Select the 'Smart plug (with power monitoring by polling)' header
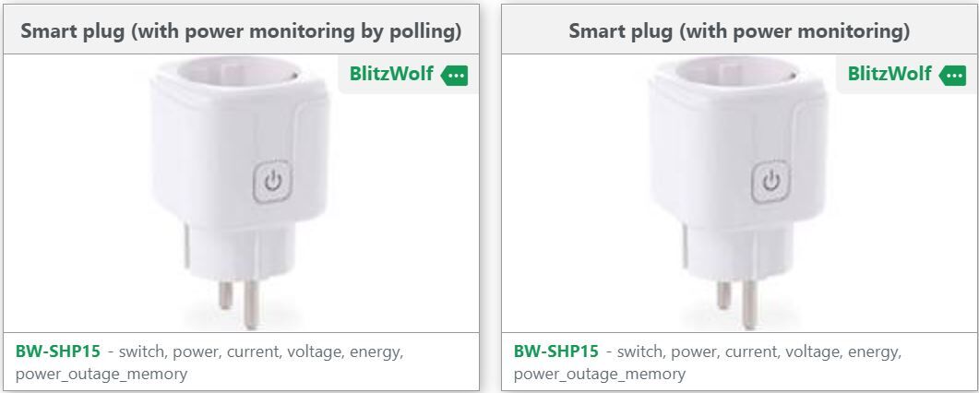This screenshot has height=393, width=979. point(241,31)
